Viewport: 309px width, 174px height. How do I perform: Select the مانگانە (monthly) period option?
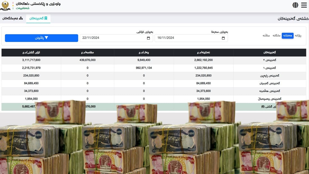click(276, 35)
